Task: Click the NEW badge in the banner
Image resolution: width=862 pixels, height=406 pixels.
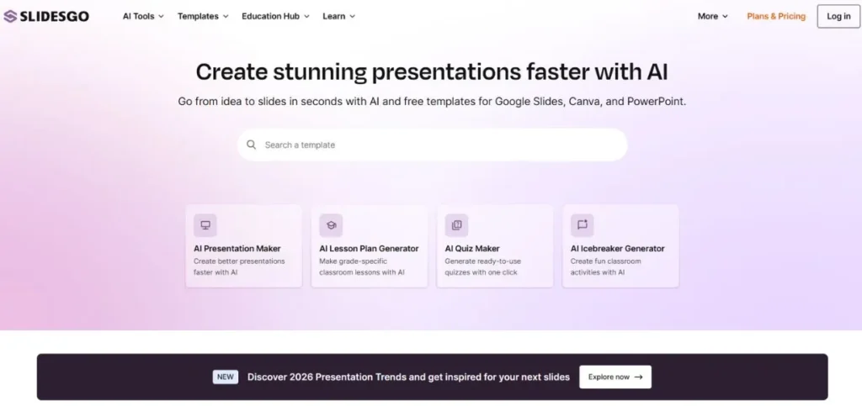Action: (226, 377)
